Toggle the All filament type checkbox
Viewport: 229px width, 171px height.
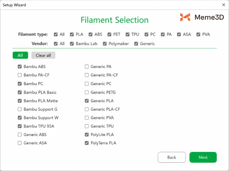[56, 34]
